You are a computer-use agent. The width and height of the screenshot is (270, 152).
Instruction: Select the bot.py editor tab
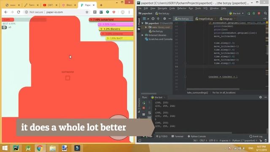point(183,19)
